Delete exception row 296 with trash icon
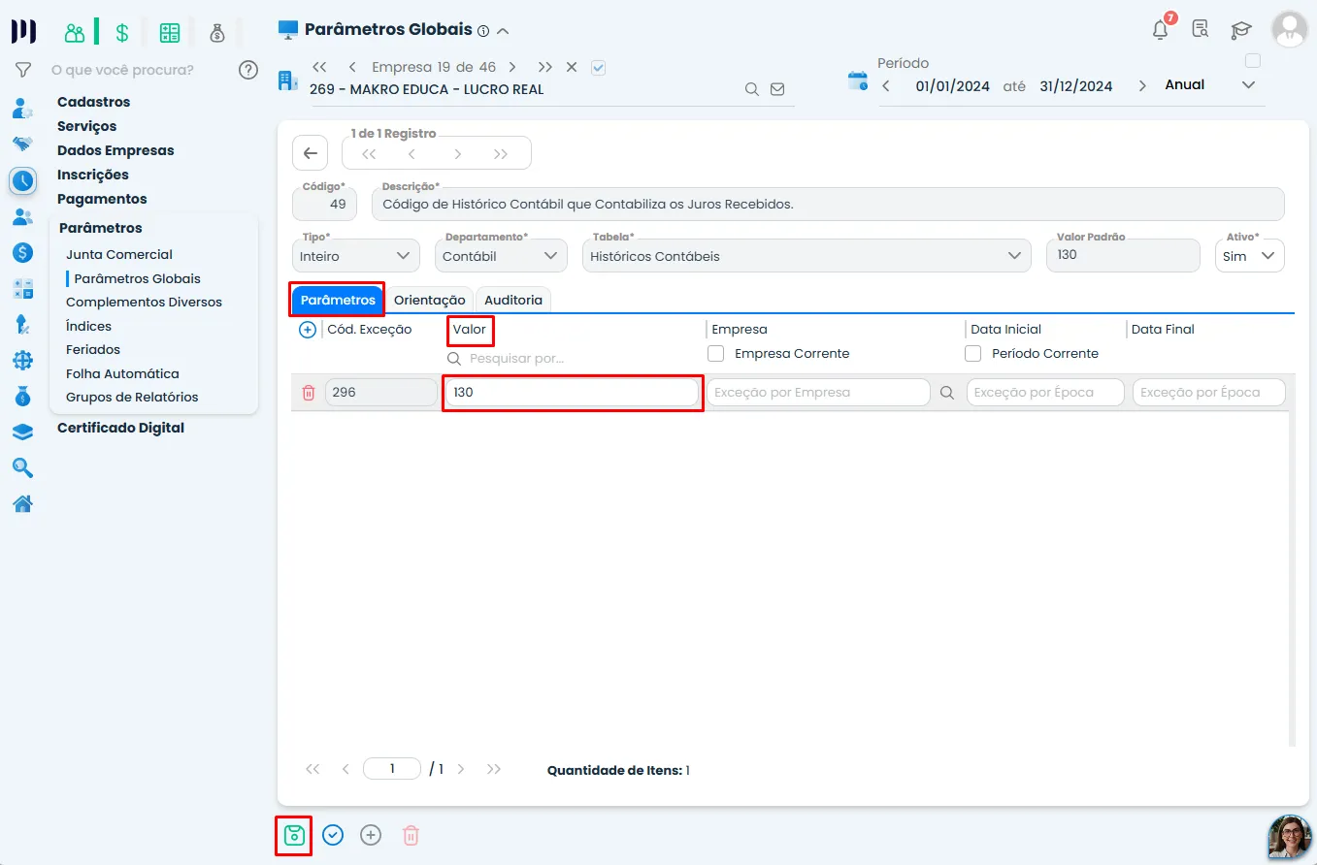1317x865 pixels. coord(309,393)
